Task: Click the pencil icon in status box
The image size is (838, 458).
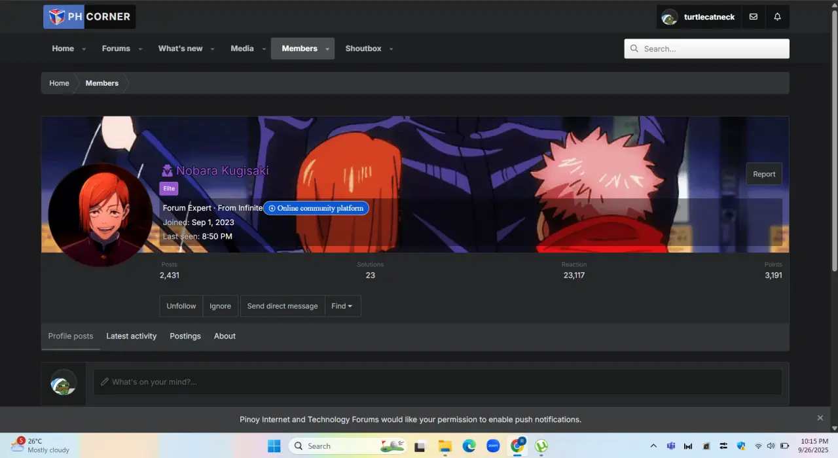Action: [104, 381]
